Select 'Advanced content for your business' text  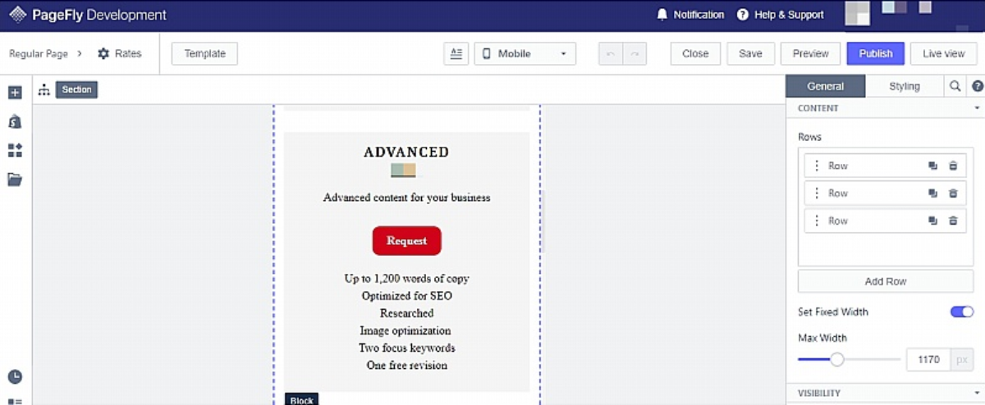(x=407, y=198)
